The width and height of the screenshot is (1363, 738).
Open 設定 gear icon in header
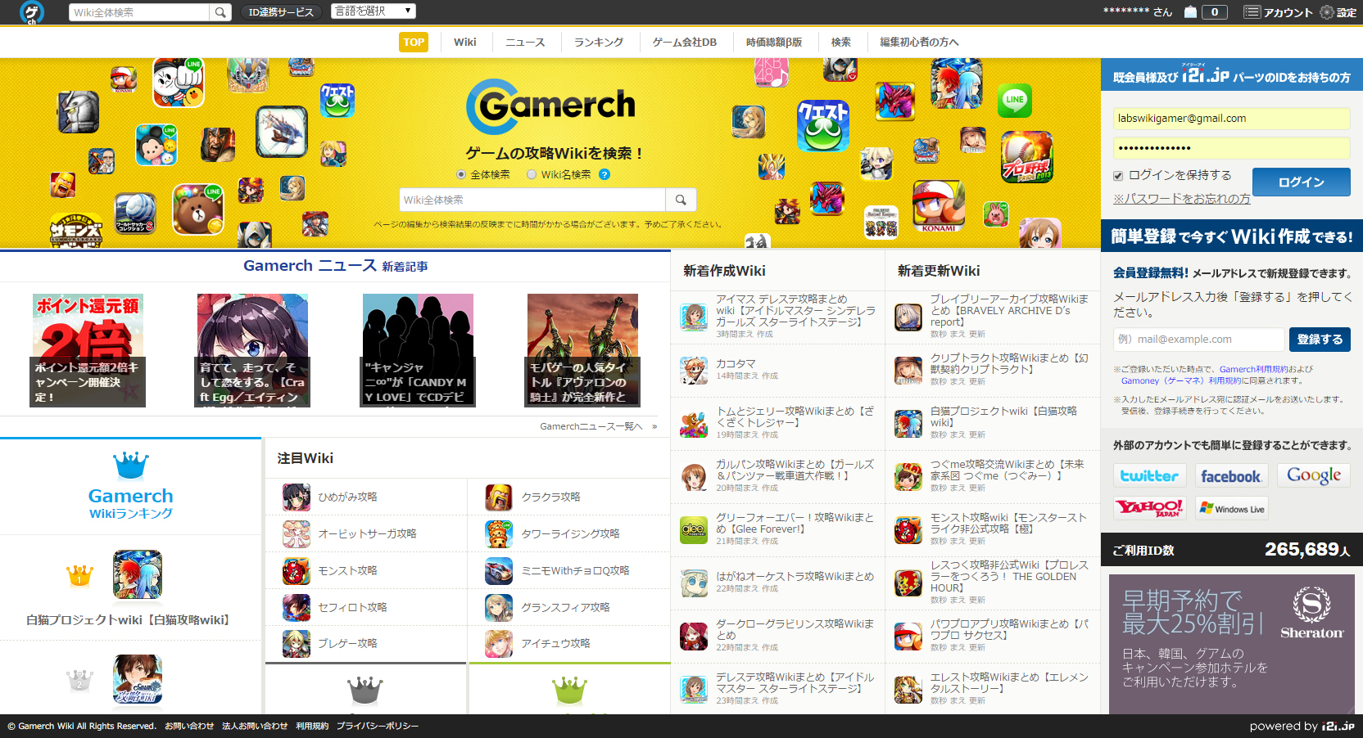click(1327, 12)
